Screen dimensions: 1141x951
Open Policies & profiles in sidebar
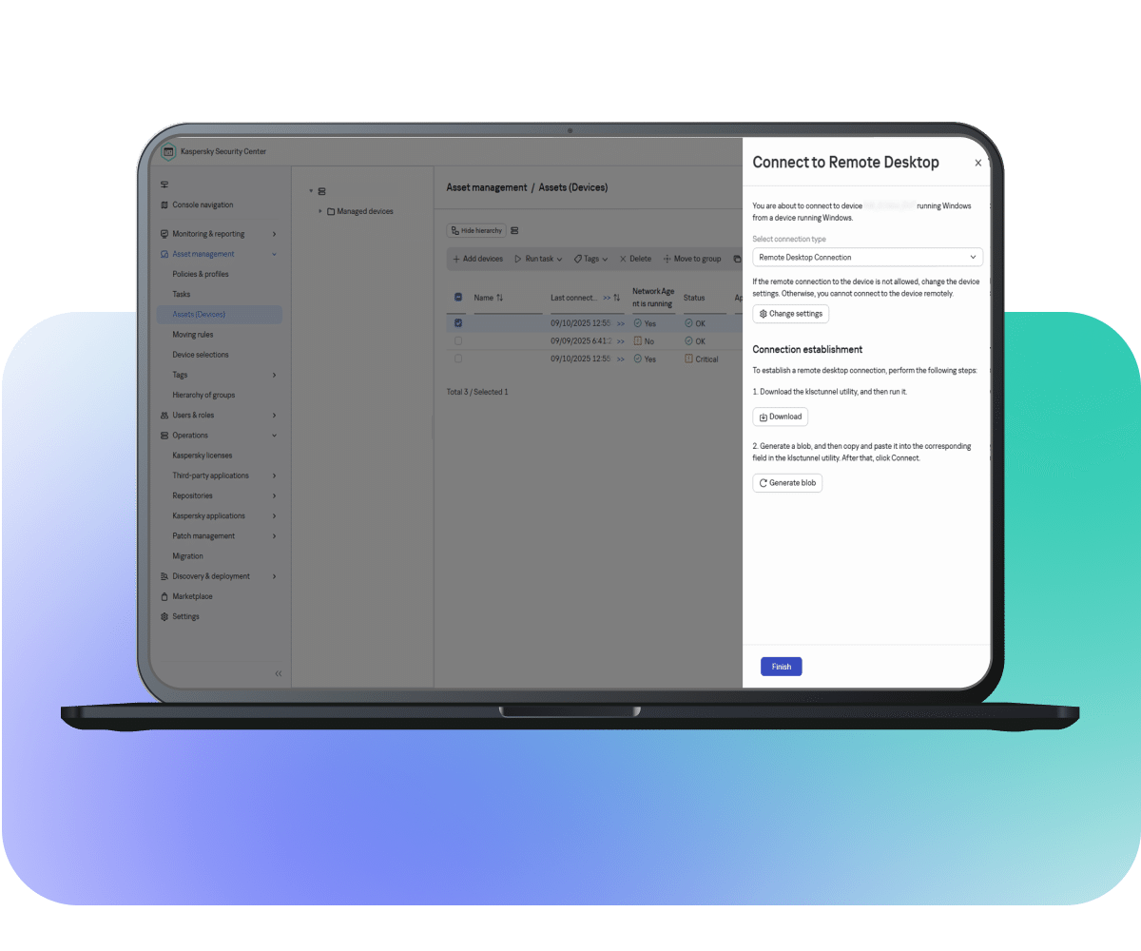tap(200, 274)
